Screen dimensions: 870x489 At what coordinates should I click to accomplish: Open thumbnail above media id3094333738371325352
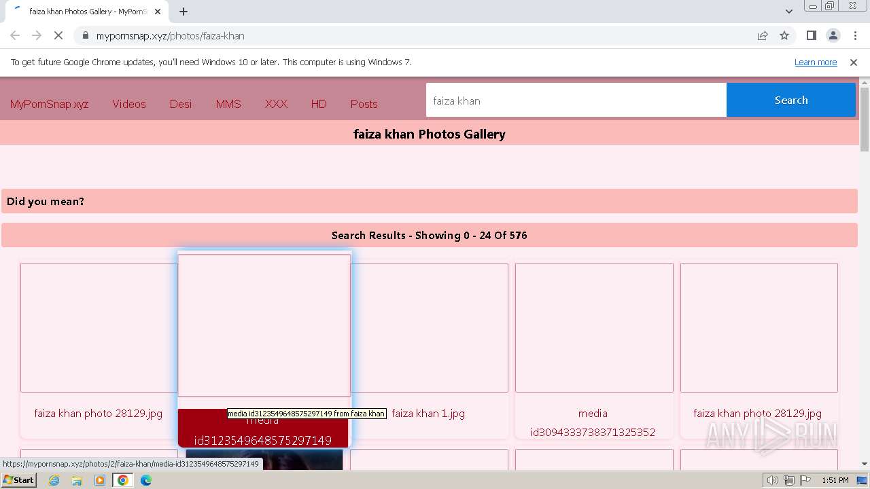[x=594, y=327]
